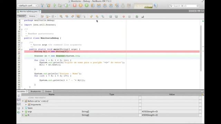The width and height of the screenshot is (221, 124).
Task: Click the Find Next Occurrence icon
Action: (x=73, y=17)
